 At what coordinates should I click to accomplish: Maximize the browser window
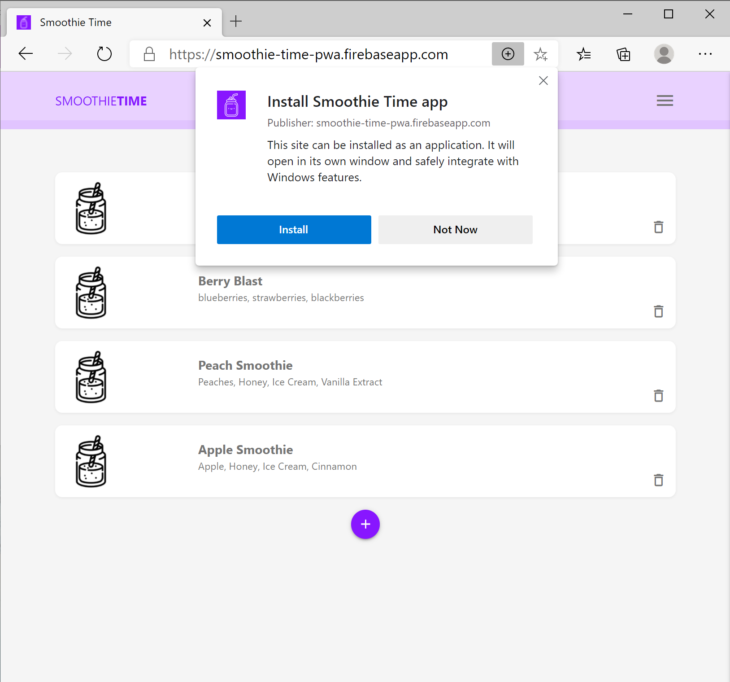[x=669, y=14]
